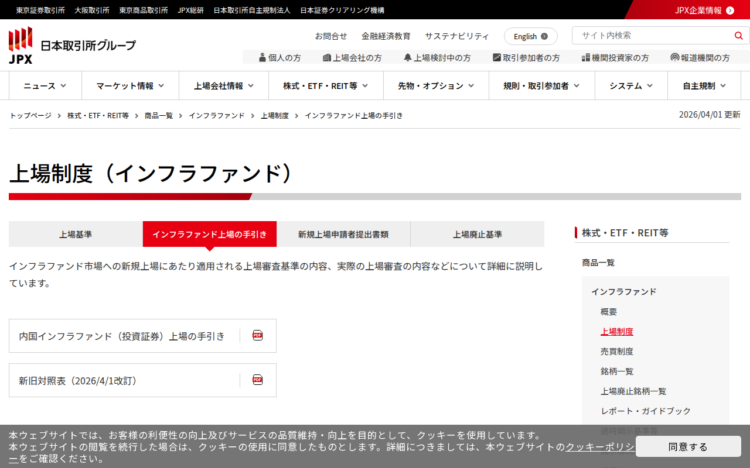The image size is (750, 468).
Task: Open 銘柄一覧 in sidebar
Action: click(617, 371)
